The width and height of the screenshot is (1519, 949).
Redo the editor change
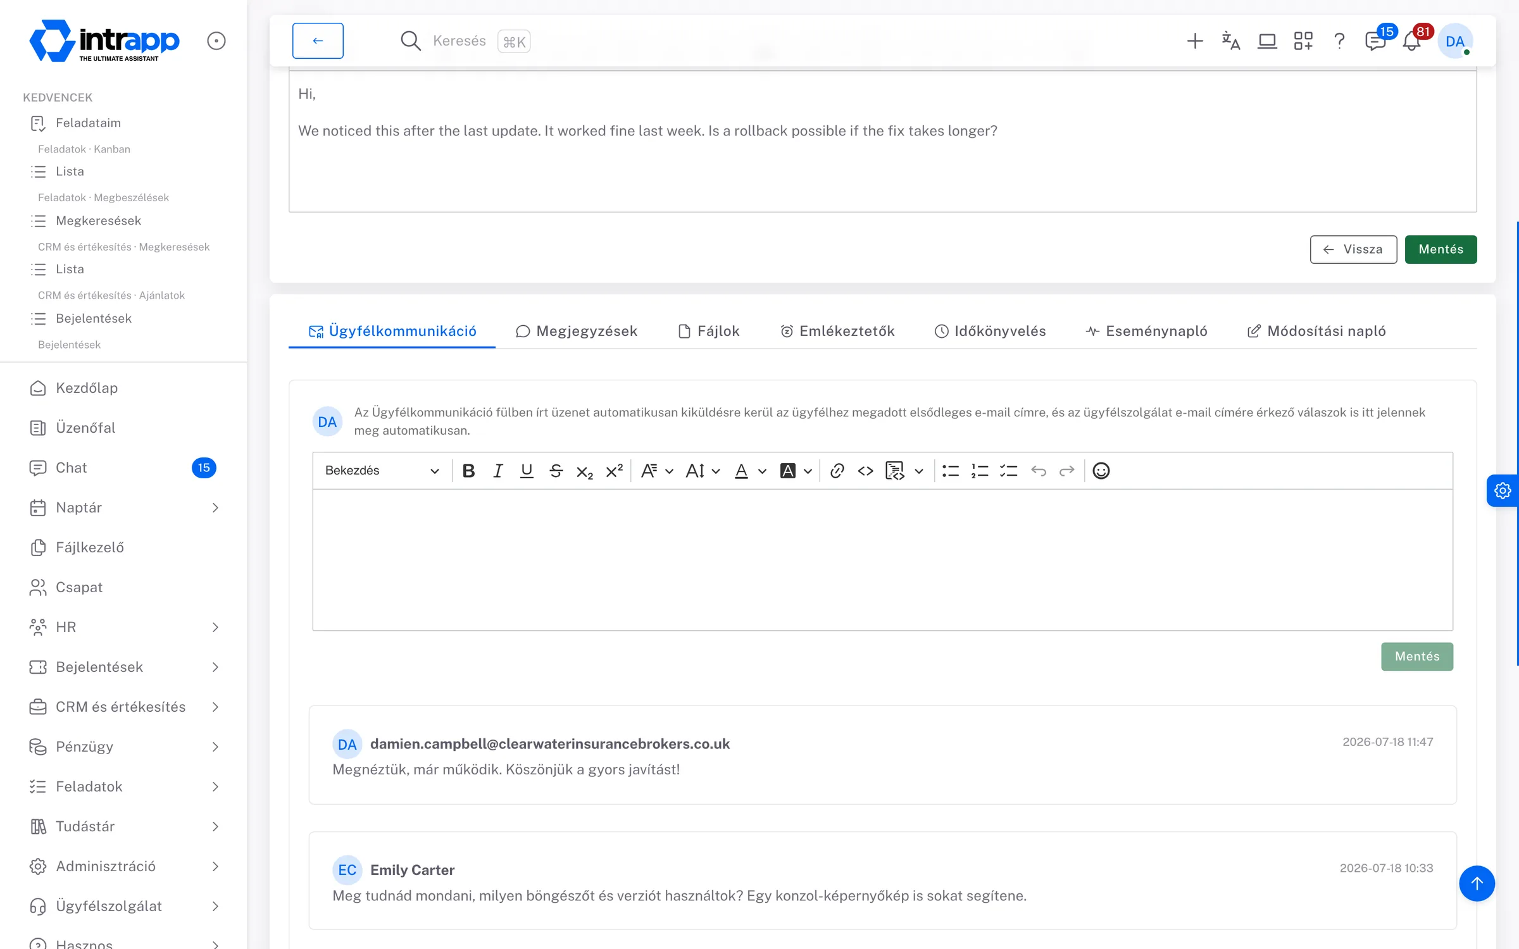click(x=1067, y=471)
